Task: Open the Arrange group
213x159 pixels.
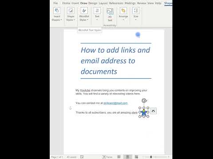Action: click(123, 14)
